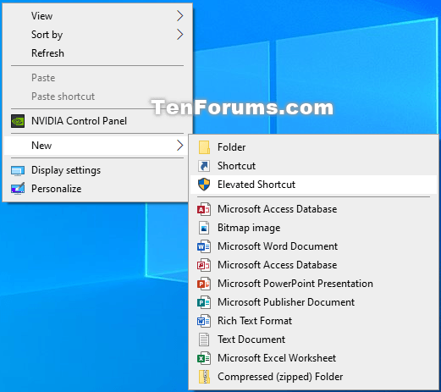Screen dimensions: 441x392
Task: Expand the Sort by submenu arrow
Action: [x=179, y=35]
